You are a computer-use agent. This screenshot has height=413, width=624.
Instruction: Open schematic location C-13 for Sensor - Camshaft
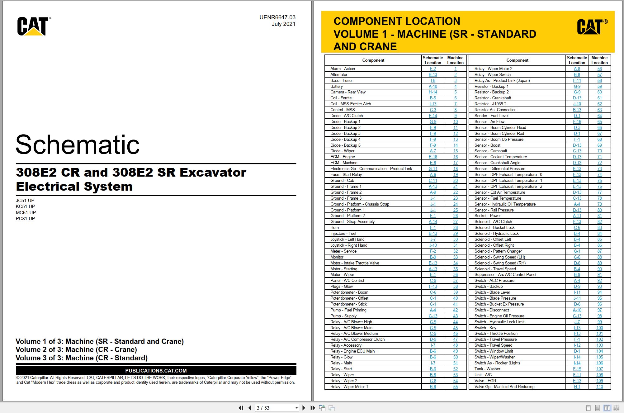[577, 151]
